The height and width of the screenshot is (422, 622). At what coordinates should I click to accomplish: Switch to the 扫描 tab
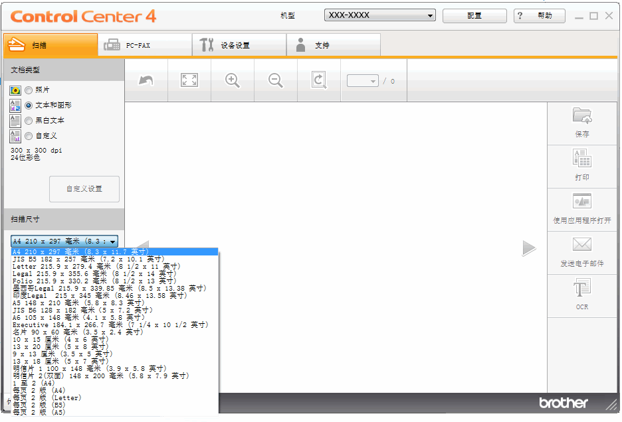(51, 44)
